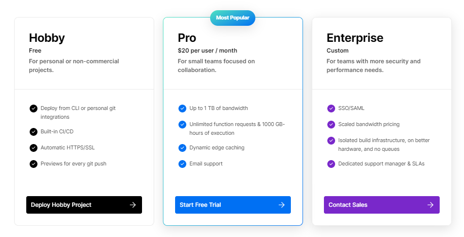The width and height of the screenshot is (464, 237).
Task: Click the Most Popular badge
Action: pos(232,18)
